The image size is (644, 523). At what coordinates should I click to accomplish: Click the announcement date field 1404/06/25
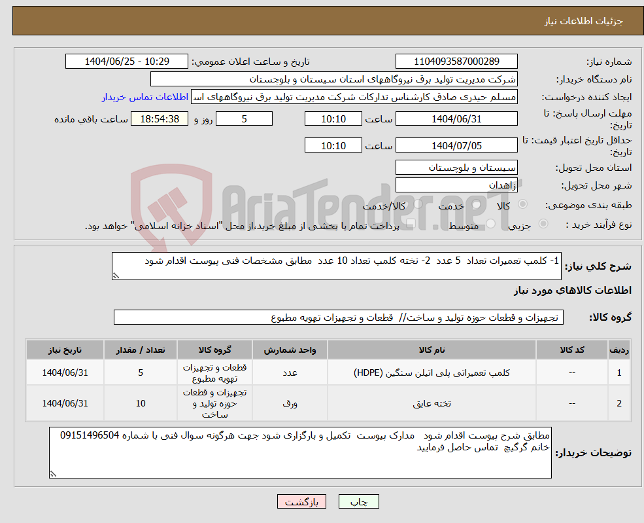pyautogui.click(x=126, y=61)
